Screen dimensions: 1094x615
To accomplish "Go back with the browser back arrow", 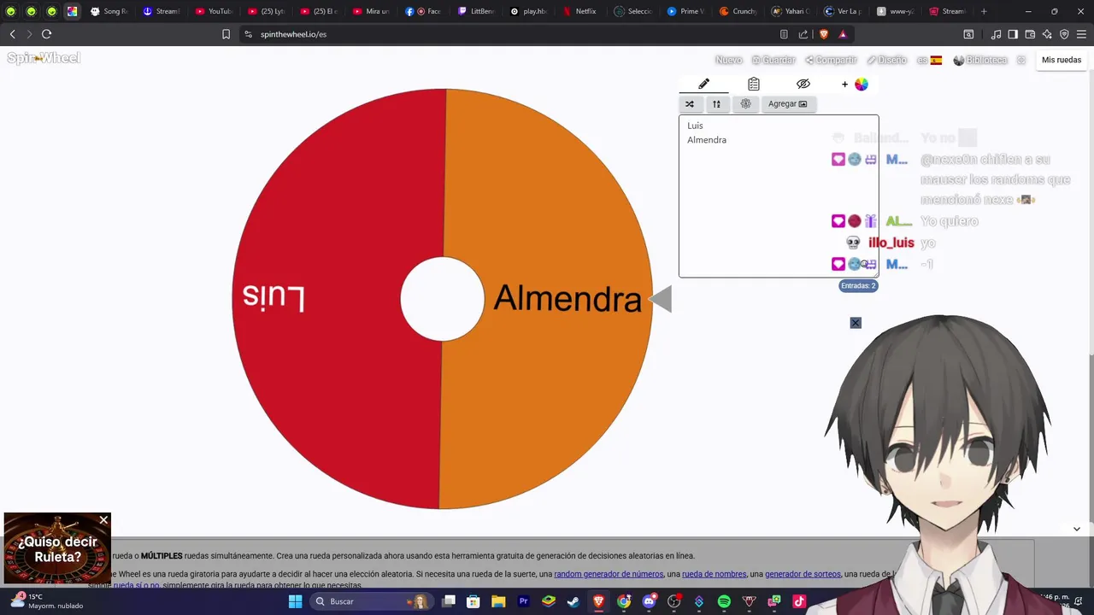I will coord(13,34).
